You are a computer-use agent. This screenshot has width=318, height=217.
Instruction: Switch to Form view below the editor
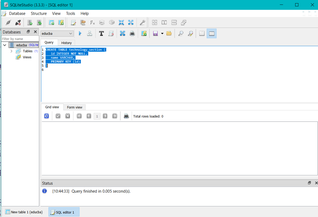point(74,107)
